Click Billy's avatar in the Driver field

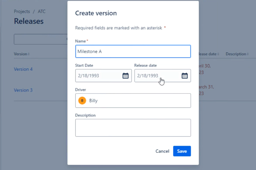[82, 100]
